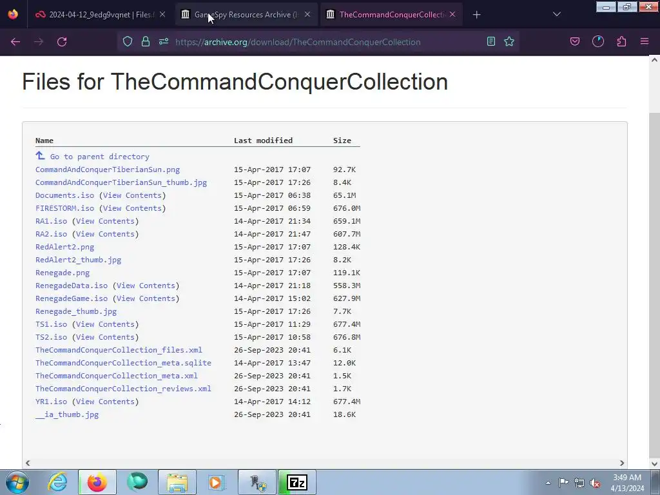The width and height of the screenshot is (660, 495).
Task: Open the teal globe taskbar app
Action: (137, 482)
